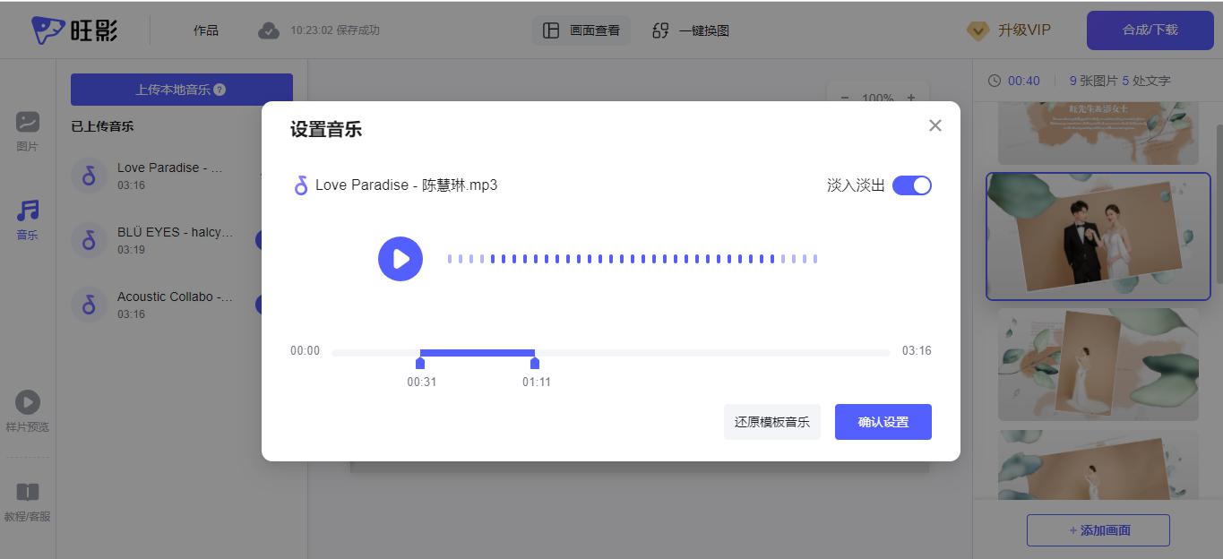Viewport: 1223px width, 559px height.
Task: Open the 音乐 sidebar tab
Action: pyautogui.click(x=28, y=219)
